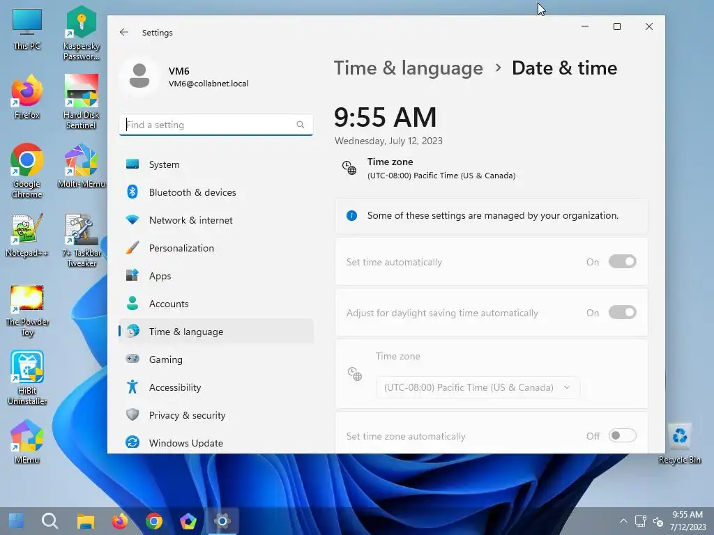Click the Gaming controller icon
The image size is (714, 535).
click(132, 359)
